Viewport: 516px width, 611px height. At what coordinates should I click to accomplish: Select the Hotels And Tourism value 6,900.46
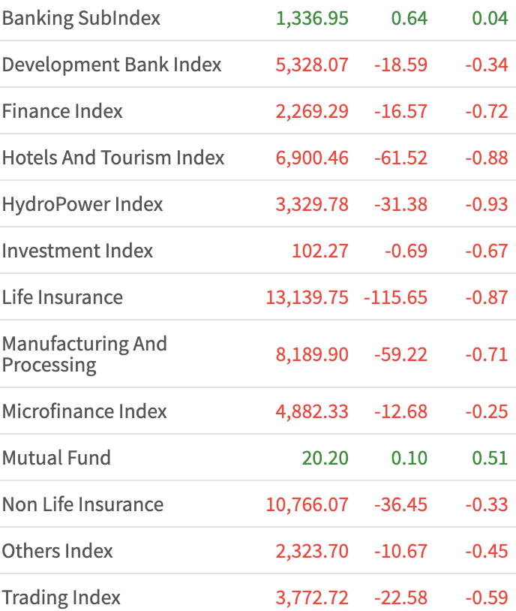[312, 158]
